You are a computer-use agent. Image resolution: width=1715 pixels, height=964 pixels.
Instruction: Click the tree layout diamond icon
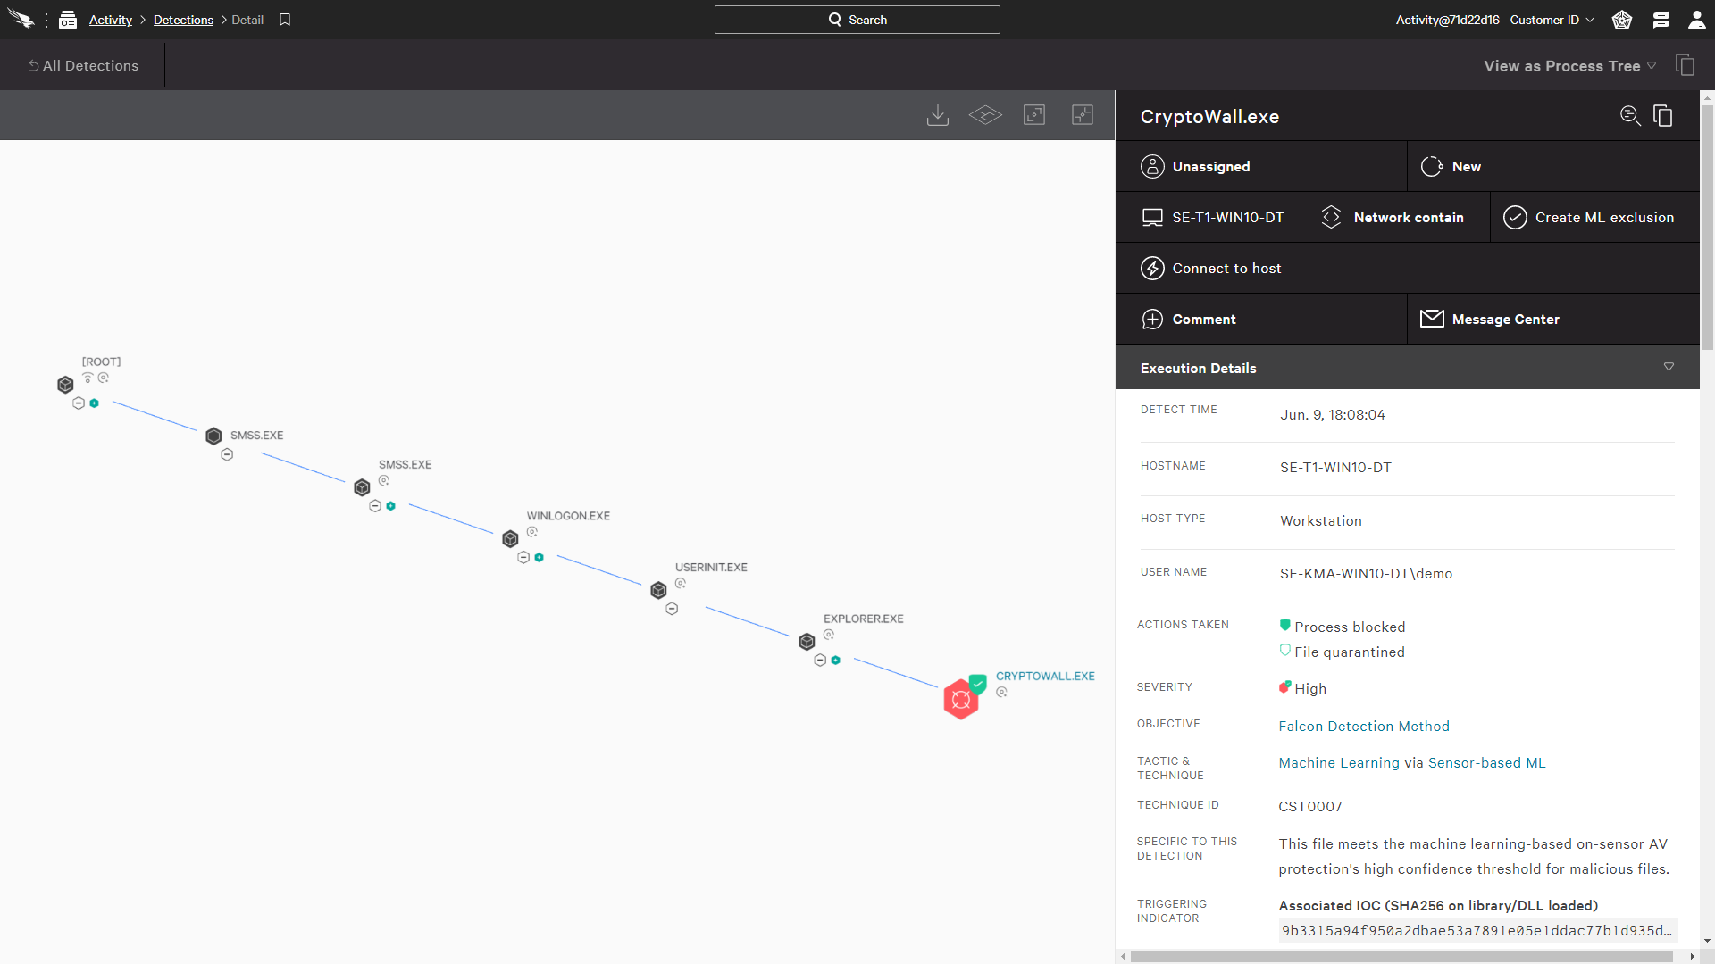pos(985,115)
